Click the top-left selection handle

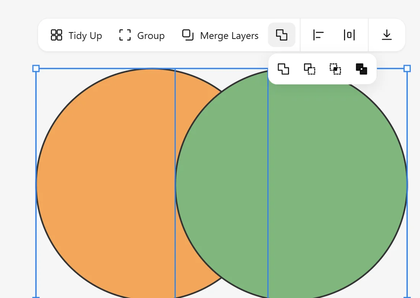point(36,69)
